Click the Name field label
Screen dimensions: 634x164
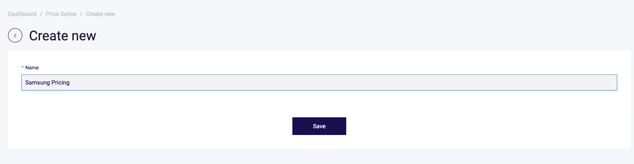click(32, 67)
